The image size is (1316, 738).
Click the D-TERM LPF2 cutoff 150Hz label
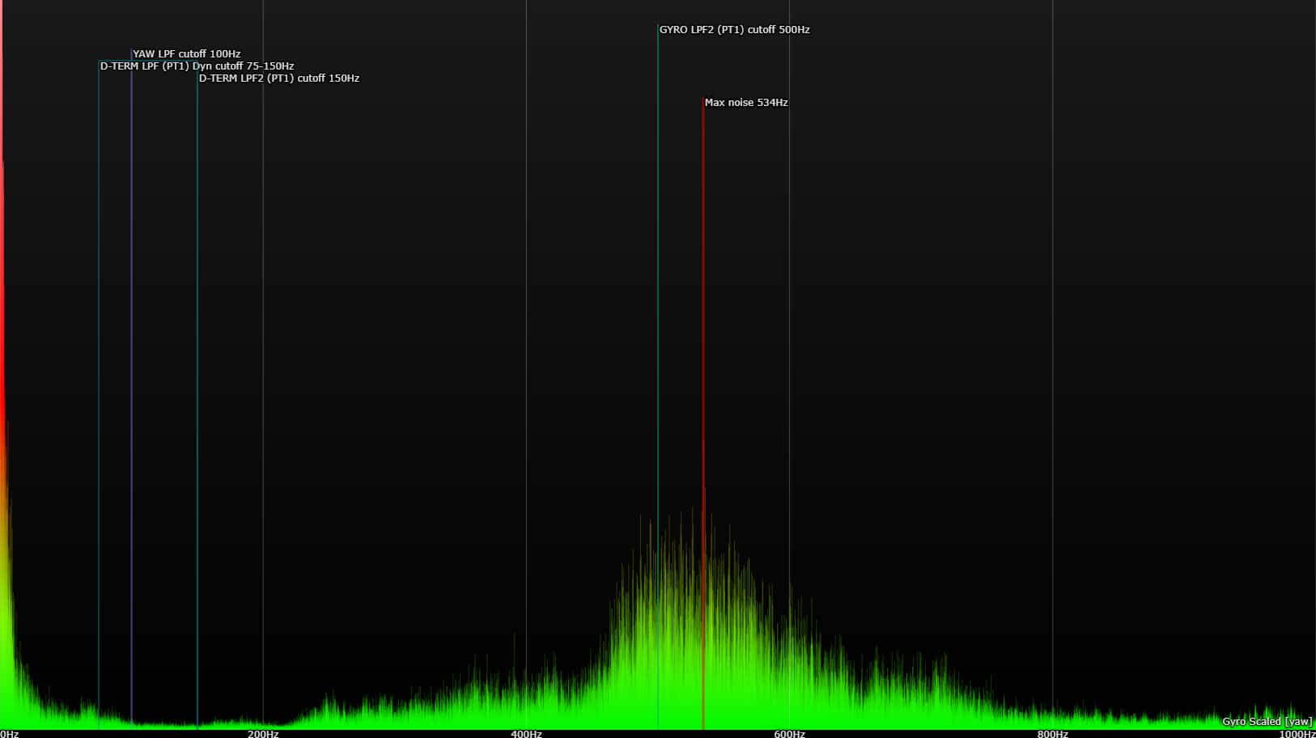279,78
